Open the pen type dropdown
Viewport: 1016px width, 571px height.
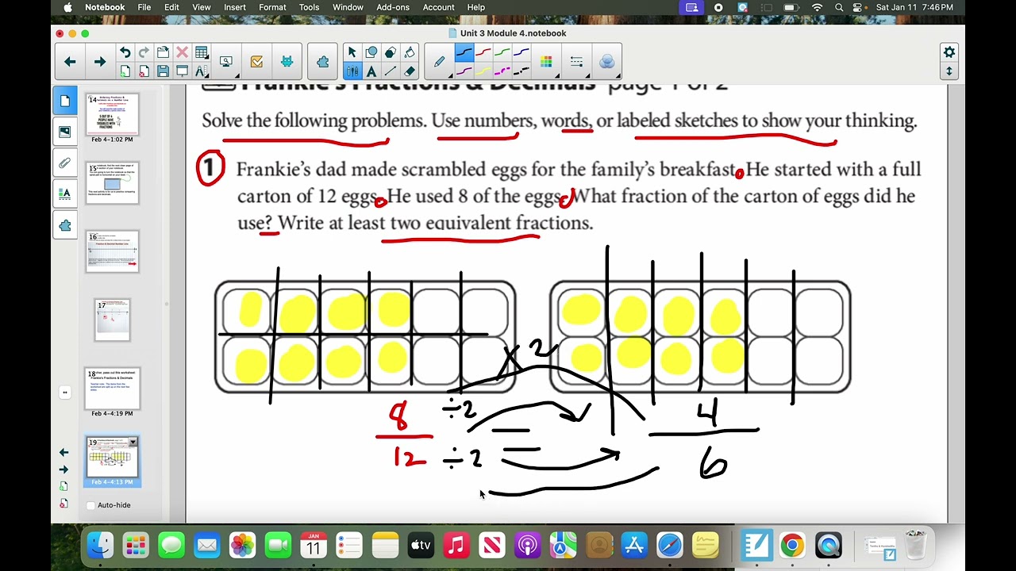(439, 62)
